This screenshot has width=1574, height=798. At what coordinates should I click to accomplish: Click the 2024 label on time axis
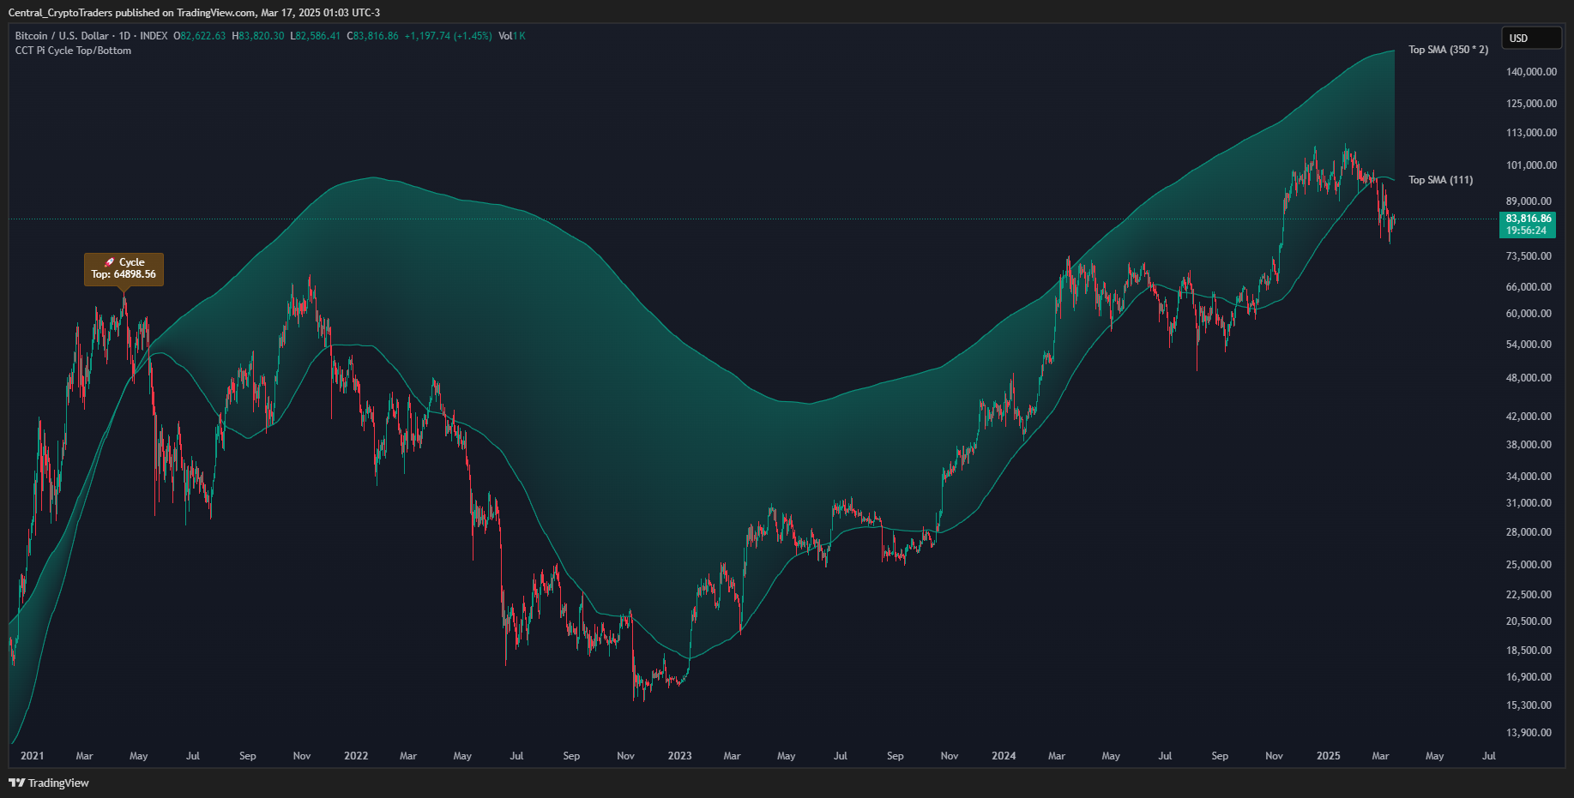[x=1004, y=756]
